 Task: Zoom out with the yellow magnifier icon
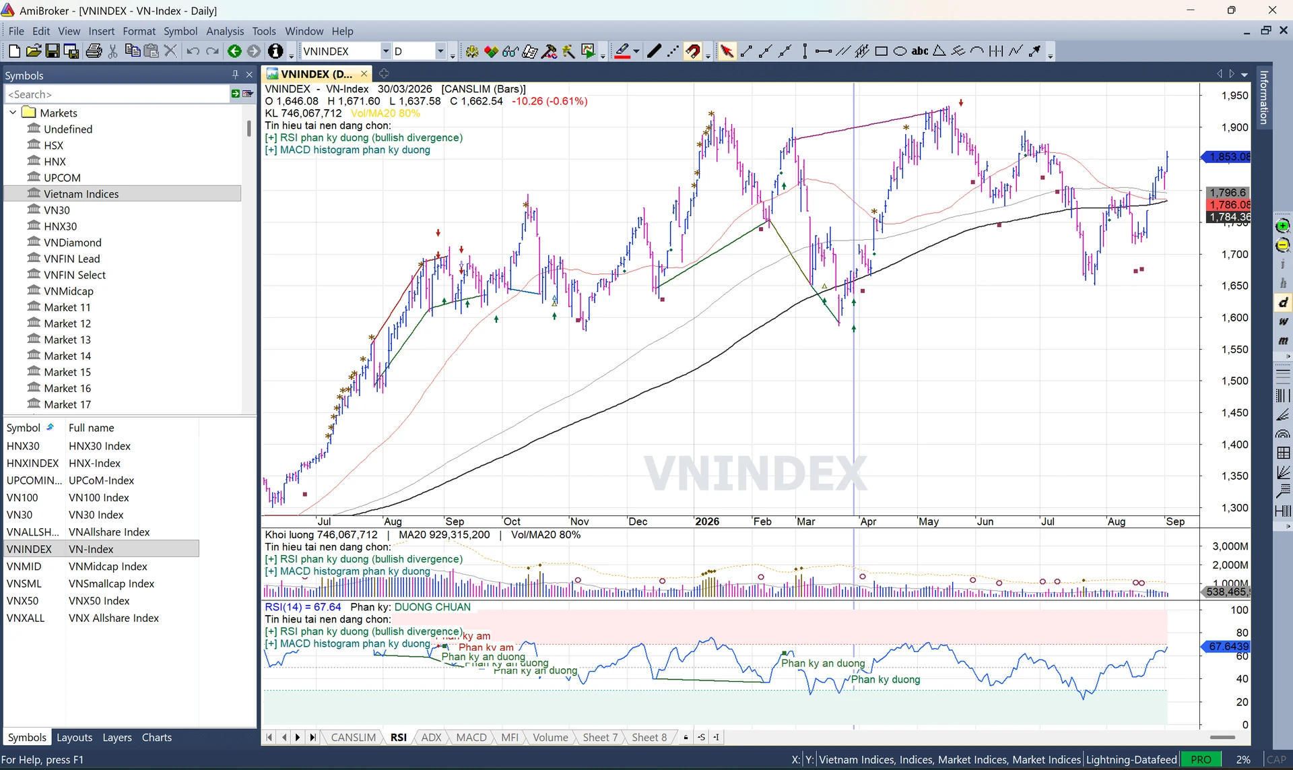pos(1283,245)
